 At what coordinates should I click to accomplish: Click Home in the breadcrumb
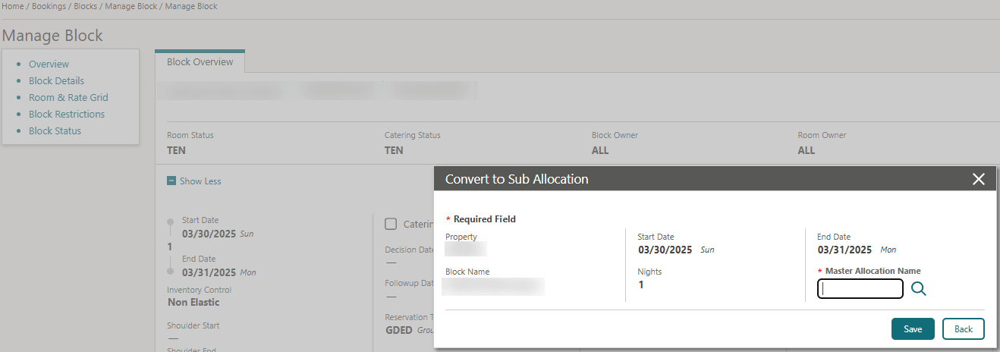[x=13, y=6]
